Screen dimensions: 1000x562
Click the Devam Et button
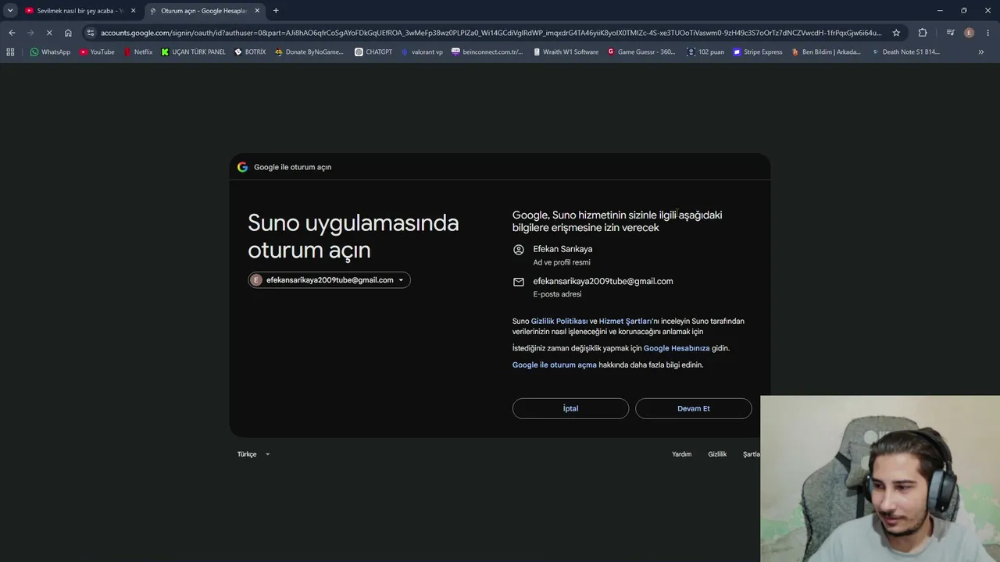[x=694, y=408]
